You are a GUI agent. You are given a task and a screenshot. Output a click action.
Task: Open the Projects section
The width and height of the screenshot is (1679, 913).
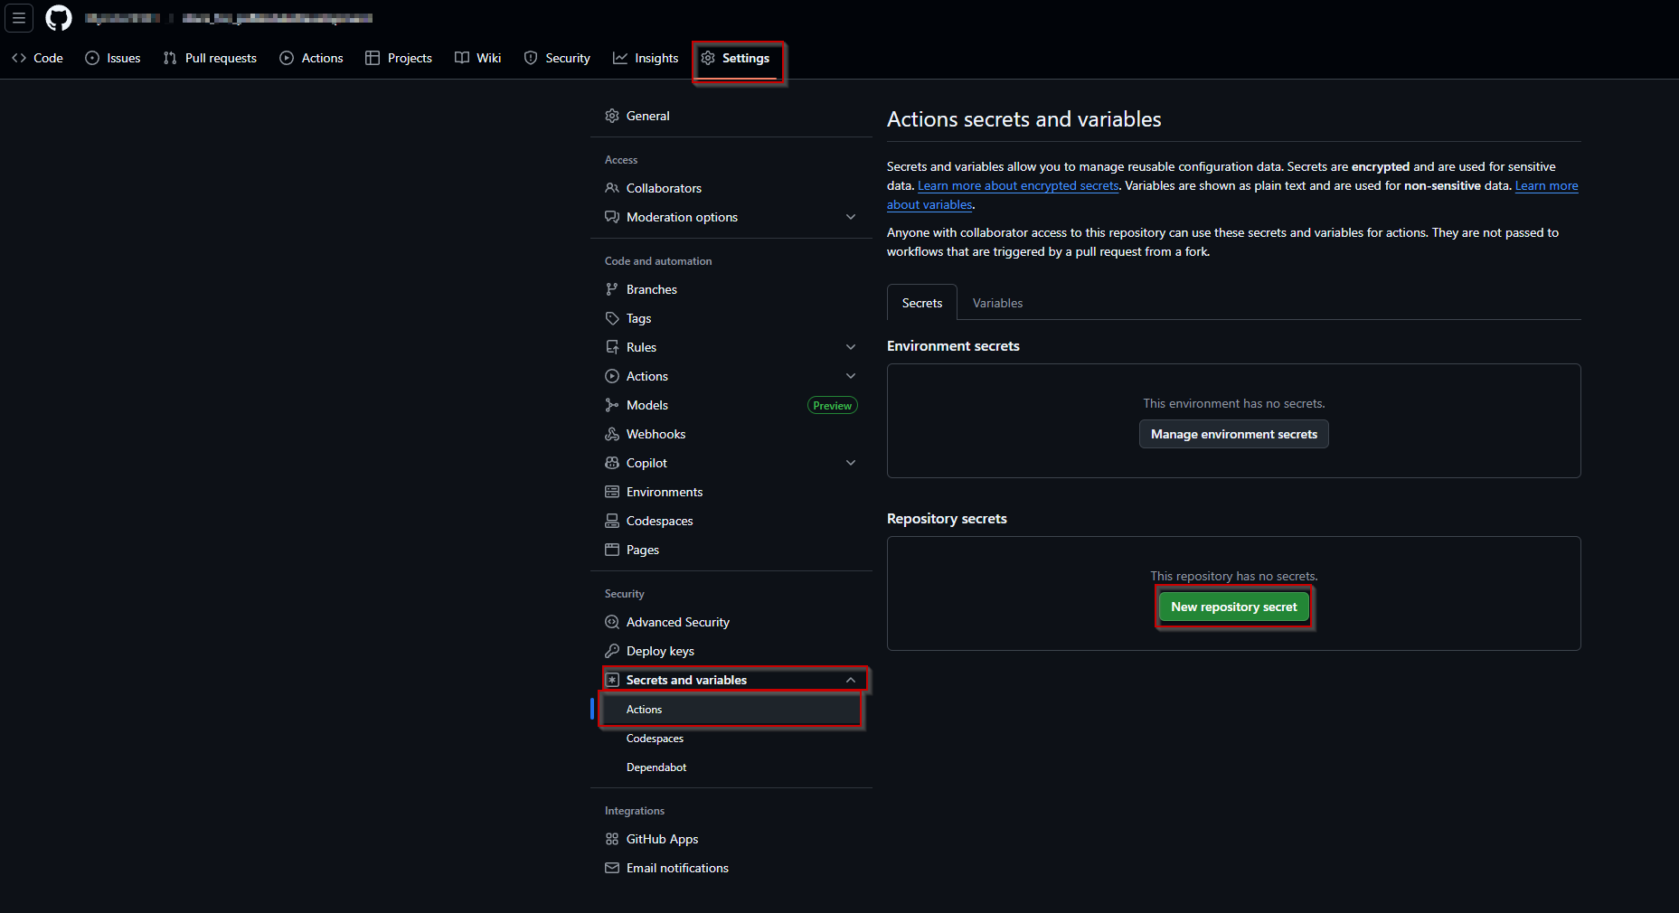[x=398, y=57]
